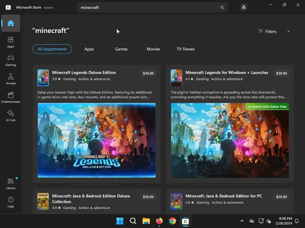305x228 pixels.
Task: Filter results by Apps
Action: [89, 49]
